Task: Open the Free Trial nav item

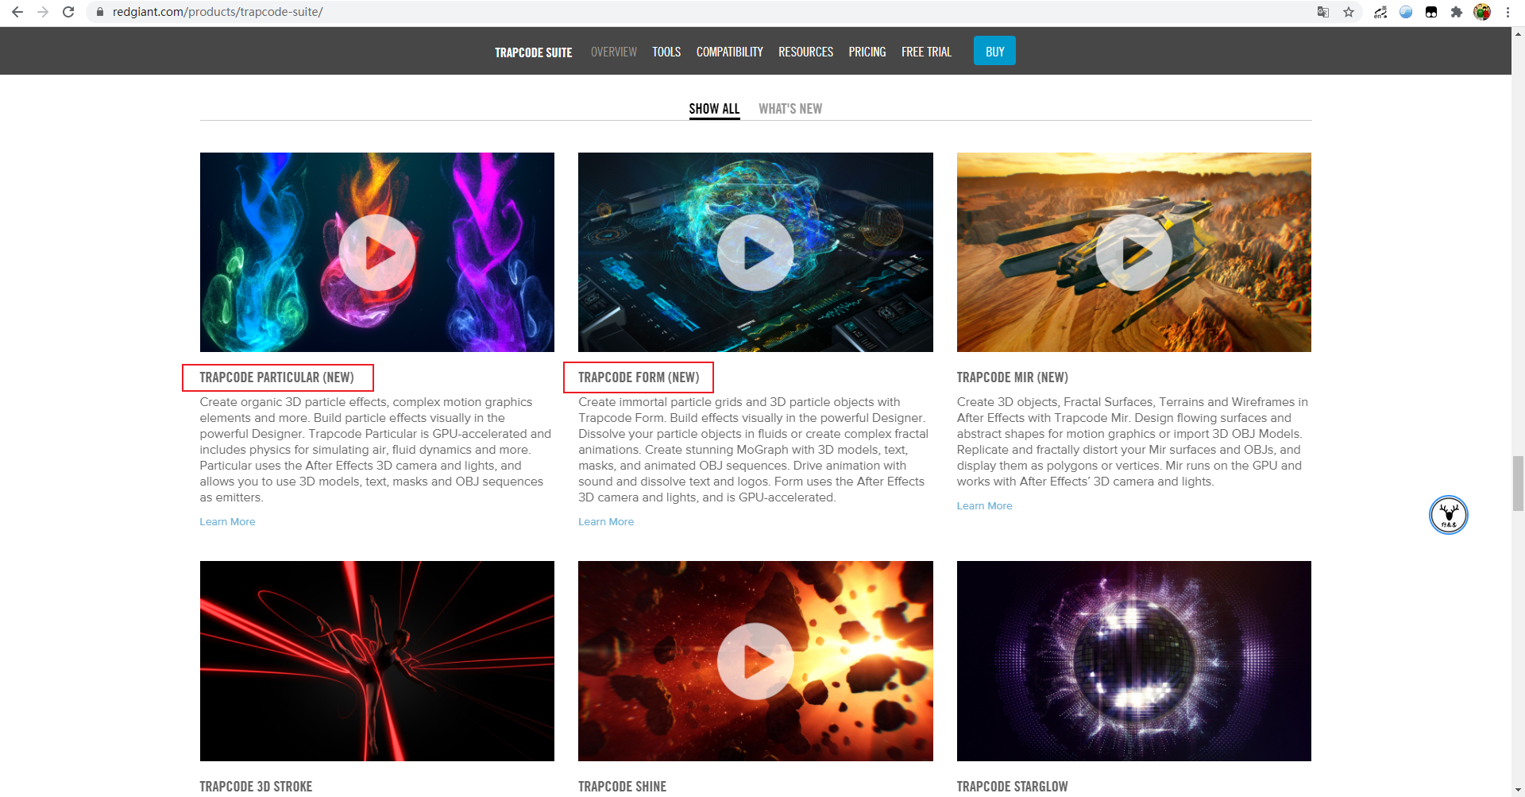Action: pos(926,52)
